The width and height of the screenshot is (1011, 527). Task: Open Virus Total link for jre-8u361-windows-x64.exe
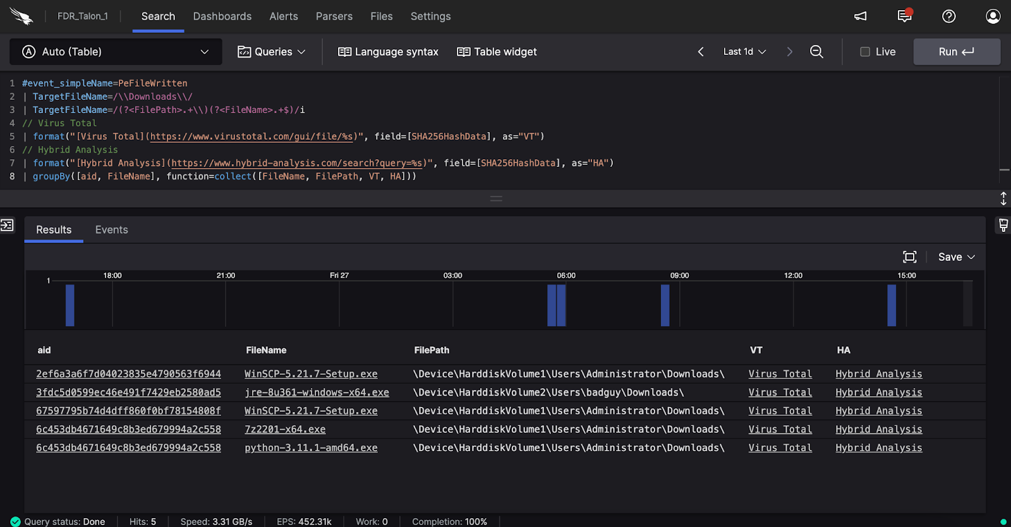780,392
